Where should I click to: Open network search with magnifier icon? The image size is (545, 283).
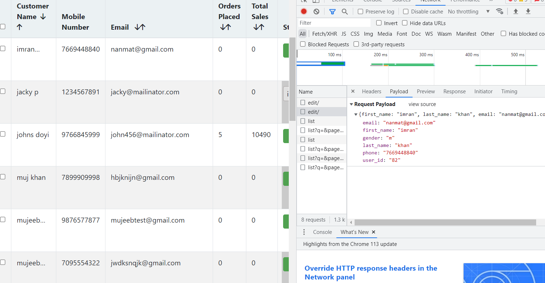point(345,12)
